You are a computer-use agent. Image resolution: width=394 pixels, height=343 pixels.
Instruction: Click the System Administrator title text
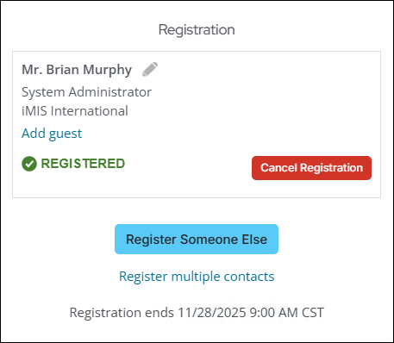86,92
